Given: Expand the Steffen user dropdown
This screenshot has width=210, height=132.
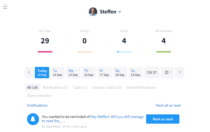Looking at the screenshot, I should point(120,12).
